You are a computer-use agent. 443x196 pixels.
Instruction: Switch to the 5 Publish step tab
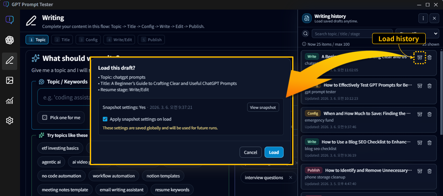pyautogui.click(x=151, y=40)
